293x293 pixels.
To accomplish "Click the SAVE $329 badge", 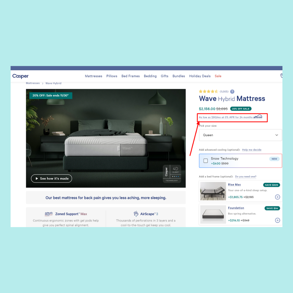I will 271,185.
